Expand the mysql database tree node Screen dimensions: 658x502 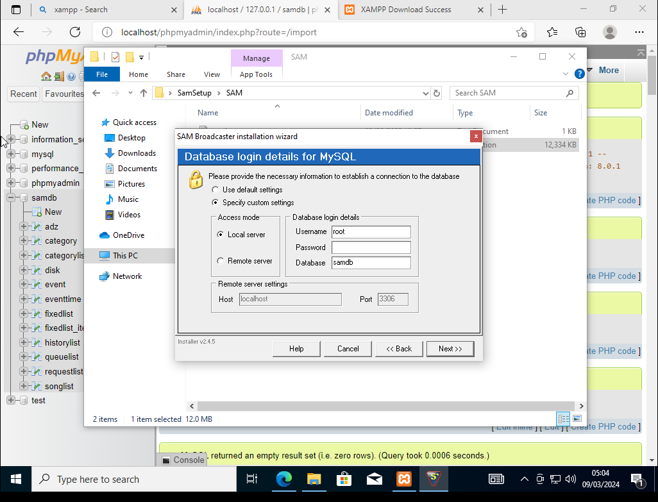coord(11,154)
